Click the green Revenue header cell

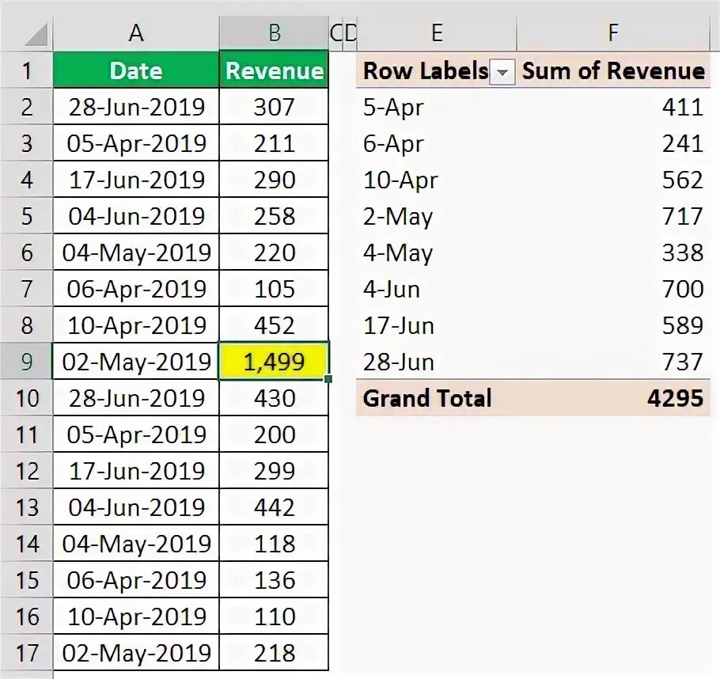tap(274, 70)
